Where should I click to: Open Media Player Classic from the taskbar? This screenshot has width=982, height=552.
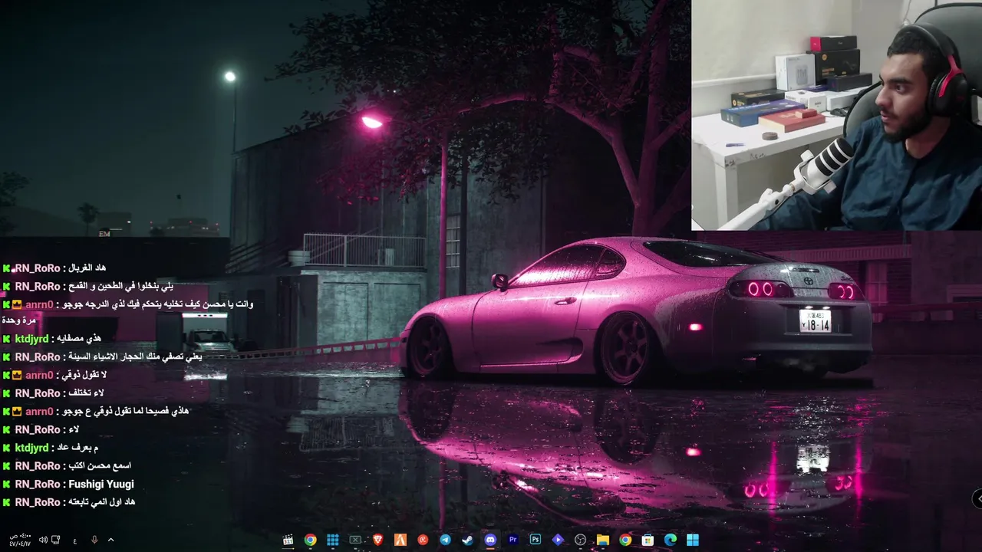[x=288, y=540]
